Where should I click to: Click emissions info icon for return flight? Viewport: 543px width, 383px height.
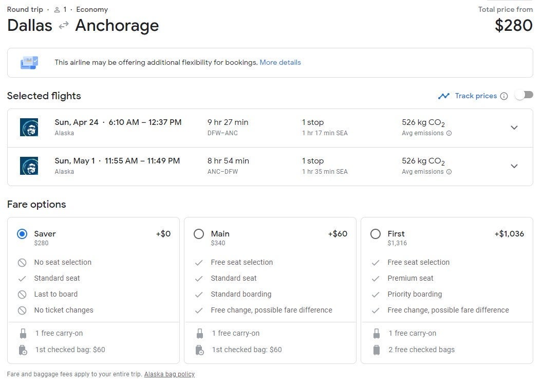click(x=449, y=172)
